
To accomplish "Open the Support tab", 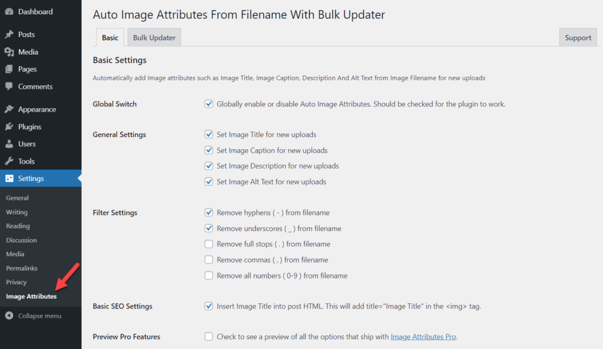I will pos(578,38).
